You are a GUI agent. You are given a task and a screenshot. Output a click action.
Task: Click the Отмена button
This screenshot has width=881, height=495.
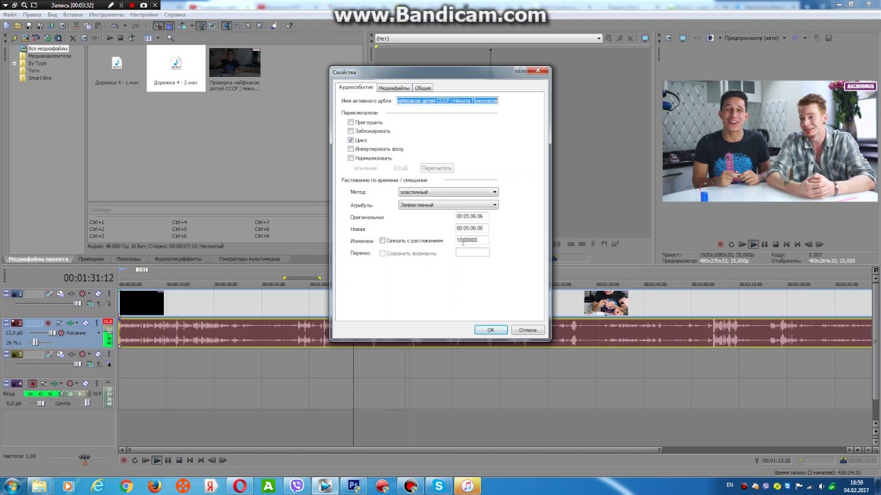528,330
